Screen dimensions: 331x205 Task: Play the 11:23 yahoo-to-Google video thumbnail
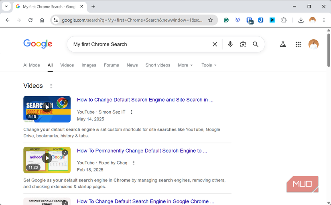click(x=47, y=160)
